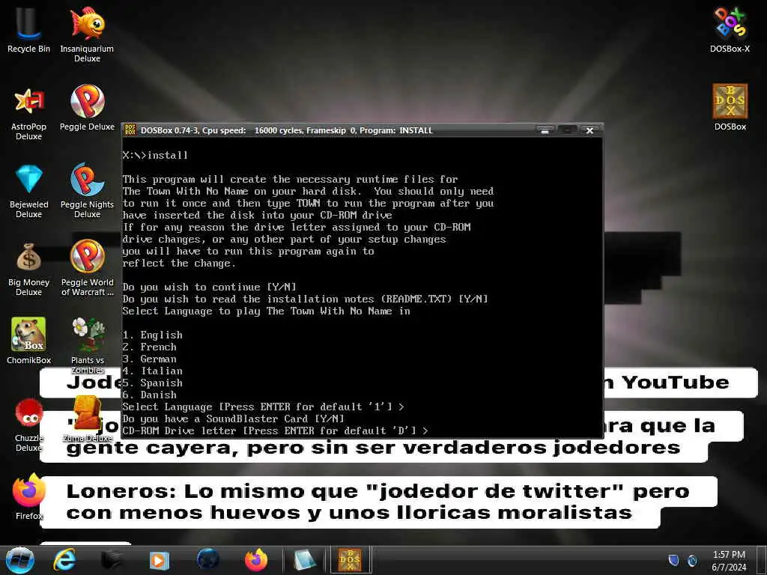Click the Show Desktop strip
Screen dimensions: 767x575
click(x=762, y=560)
